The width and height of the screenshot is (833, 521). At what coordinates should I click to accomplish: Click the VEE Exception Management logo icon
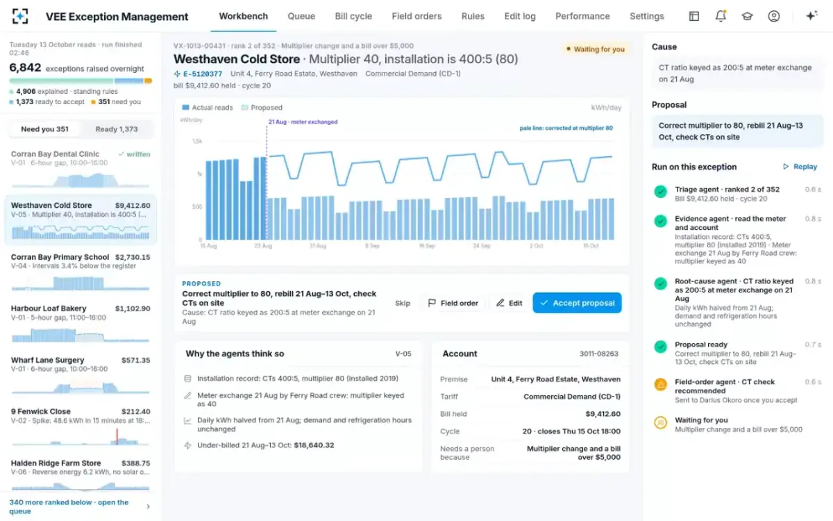pos(20,16)
